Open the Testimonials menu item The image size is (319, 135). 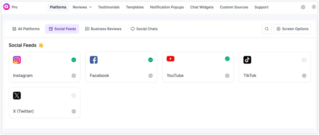pos(109,7)
